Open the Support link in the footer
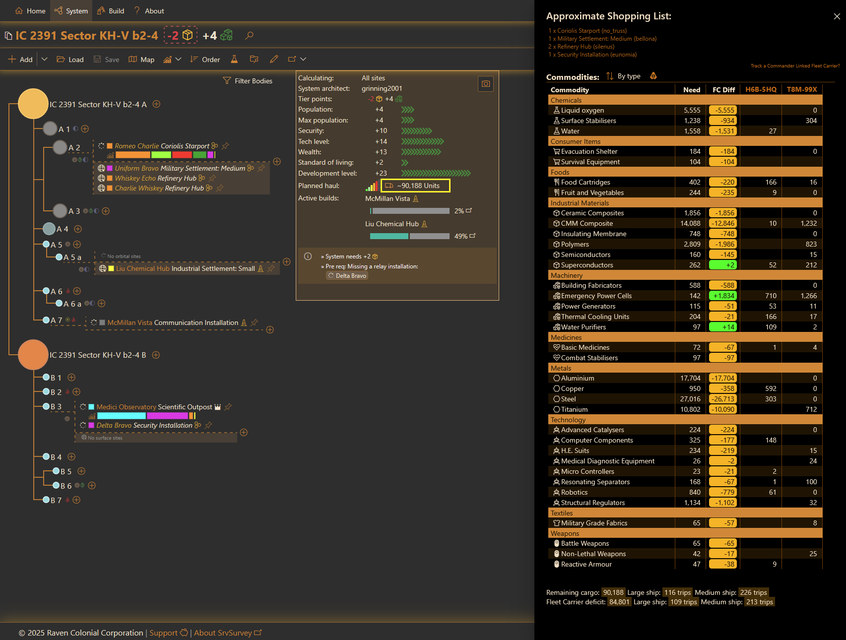This screenshot has height=640, width=846. tap(169, 633)
